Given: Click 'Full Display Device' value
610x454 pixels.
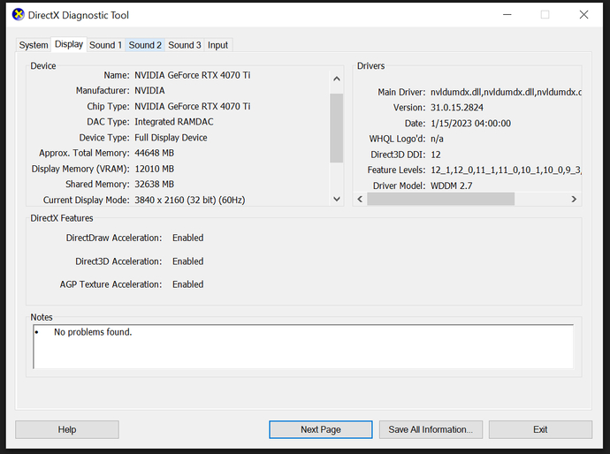Looking at the screenshot, I should coord(171,138).
